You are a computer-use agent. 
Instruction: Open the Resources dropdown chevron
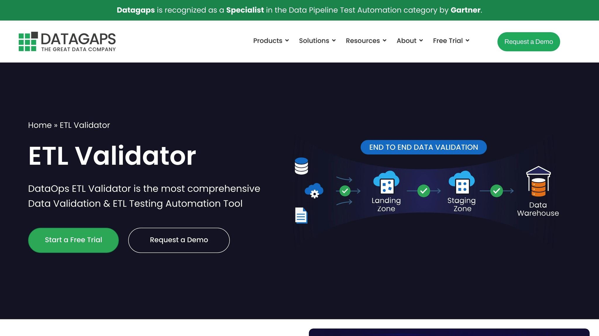point(384,41)
